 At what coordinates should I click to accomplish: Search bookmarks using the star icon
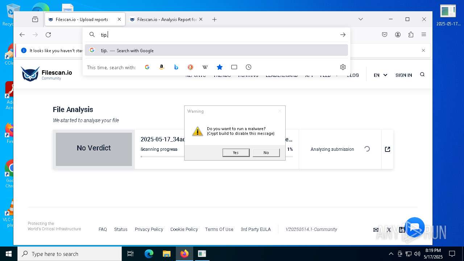220,67
